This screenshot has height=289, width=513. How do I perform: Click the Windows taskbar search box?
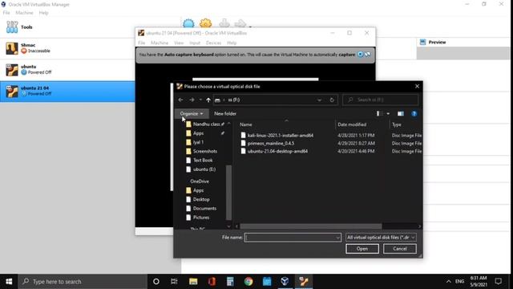coord(83,282)
